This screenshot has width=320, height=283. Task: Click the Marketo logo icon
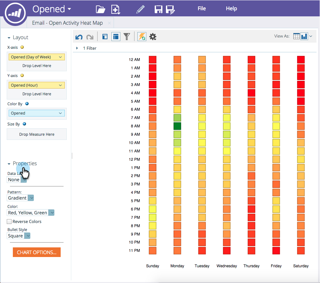pyautogui.click(x=15, y=13)
